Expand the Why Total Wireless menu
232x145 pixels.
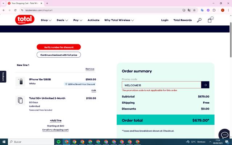click(x=119, y=20)
